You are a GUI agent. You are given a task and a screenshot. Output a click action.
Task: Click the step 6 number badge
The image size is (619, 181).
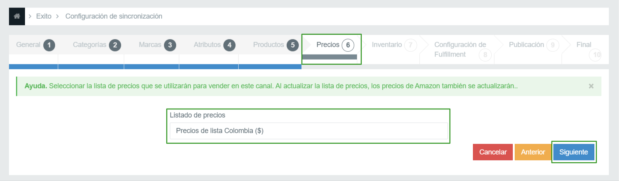click(348, 45)
